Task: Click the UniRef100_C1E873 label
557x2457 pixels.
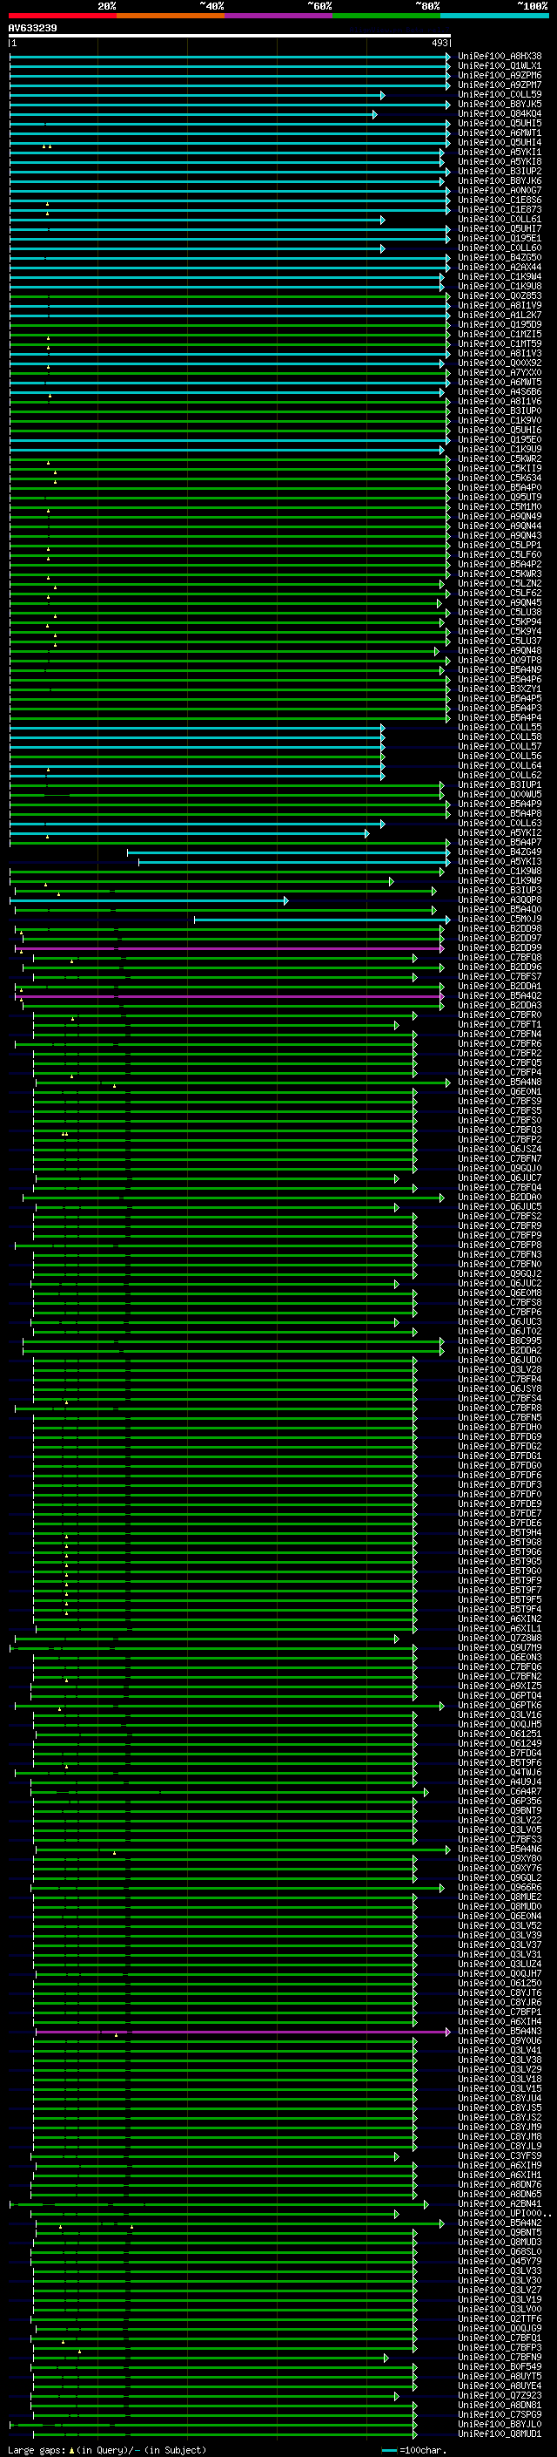Action: click(x=499, y=209)
